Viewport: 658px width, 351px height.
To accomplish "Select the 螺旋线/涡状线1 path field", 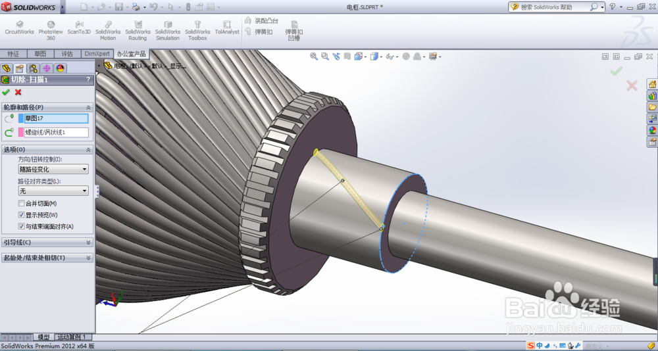I will (56, 133).
